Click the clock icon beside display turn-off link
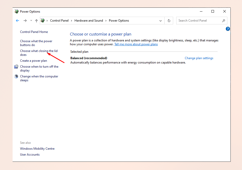The width and height of the screenshot is (242, 170). [x=16, y=67]
